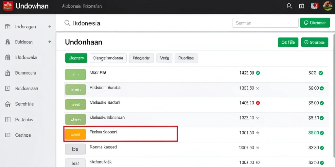Open the red notification icon in top bar
The image size is (335, 167).
coord(314,6)
